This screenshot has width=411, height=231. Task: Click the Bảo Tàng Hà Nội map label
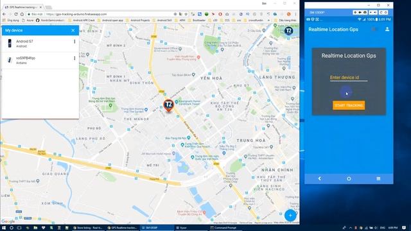pyautogui.click(x=175, y=138)
